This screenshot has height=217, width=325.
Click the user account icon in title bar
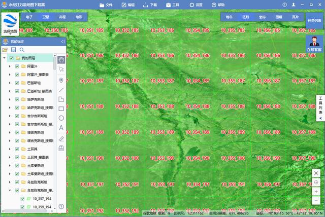tap(294, 5)
